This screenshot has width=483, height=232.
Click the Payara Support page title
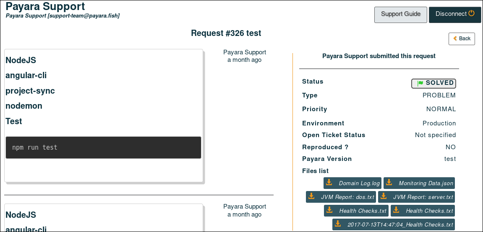tap(45, 6)
